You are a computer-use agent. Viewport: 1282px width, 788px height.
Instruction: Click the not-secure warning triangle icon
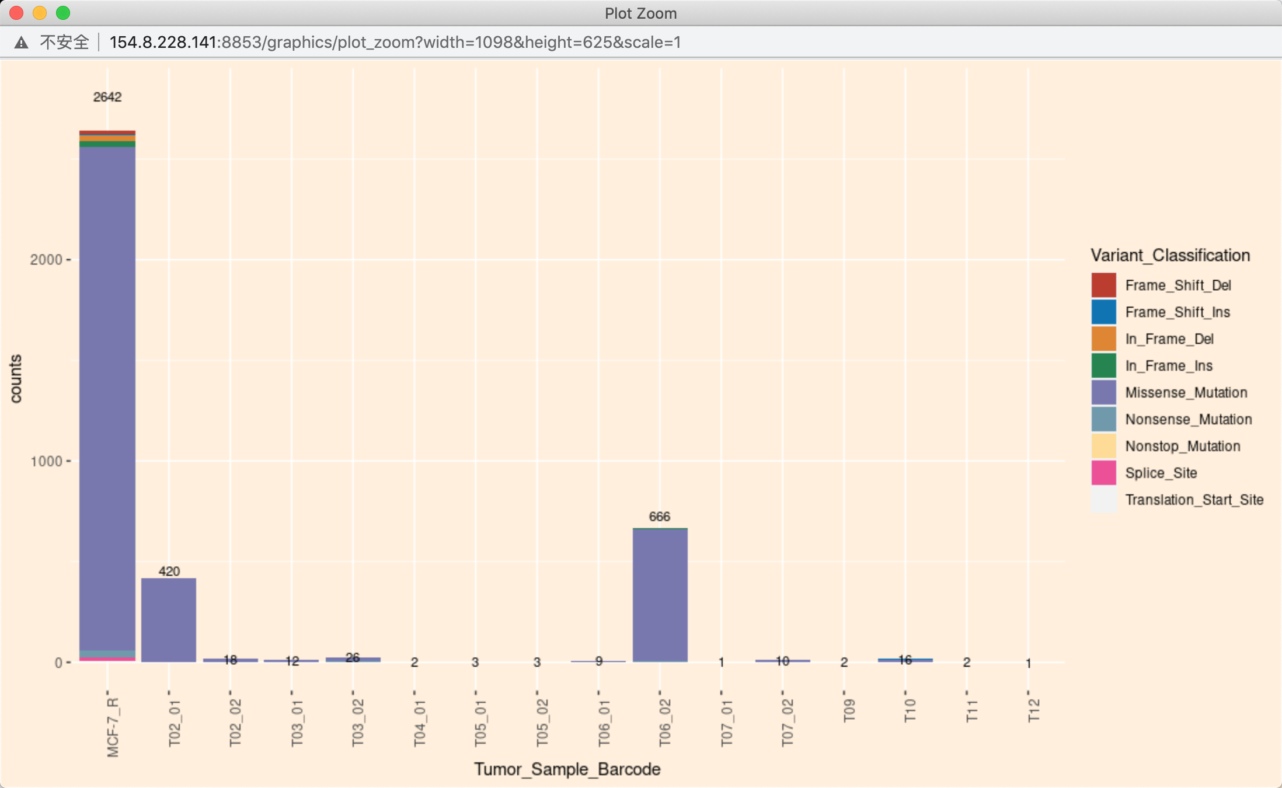pyautogui.click(x=22, y=43)
